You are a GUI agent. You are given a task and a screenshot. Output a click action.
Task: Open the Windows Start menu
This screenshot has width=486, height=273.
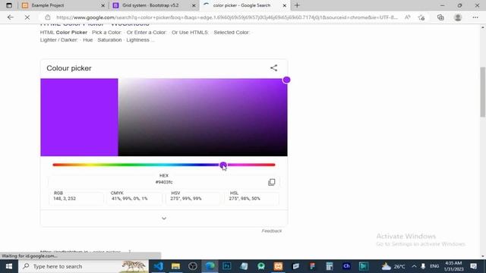(9, 266)
